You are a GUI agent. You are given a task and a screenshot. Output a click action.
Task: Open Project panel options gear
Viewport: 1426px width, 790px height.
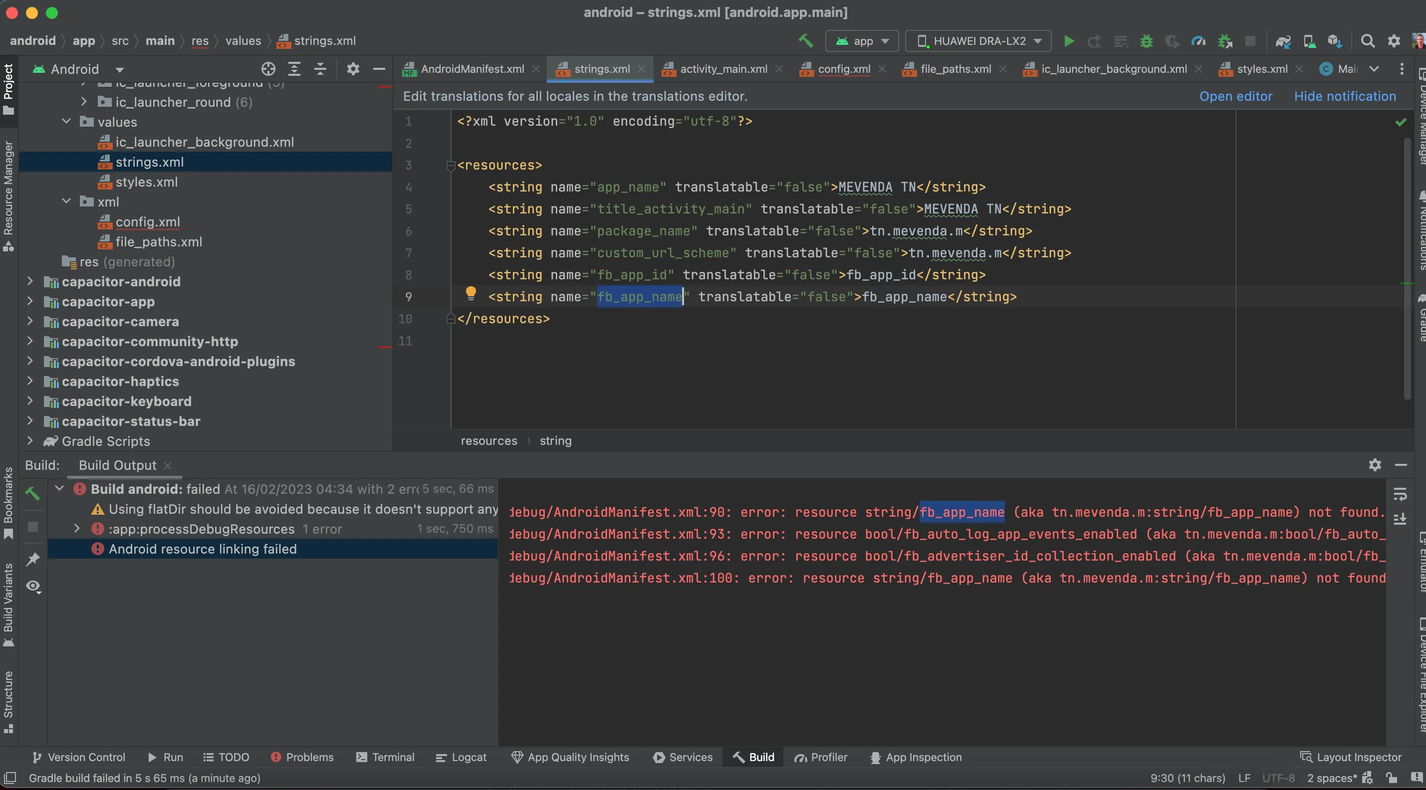(x=353, y=69)
